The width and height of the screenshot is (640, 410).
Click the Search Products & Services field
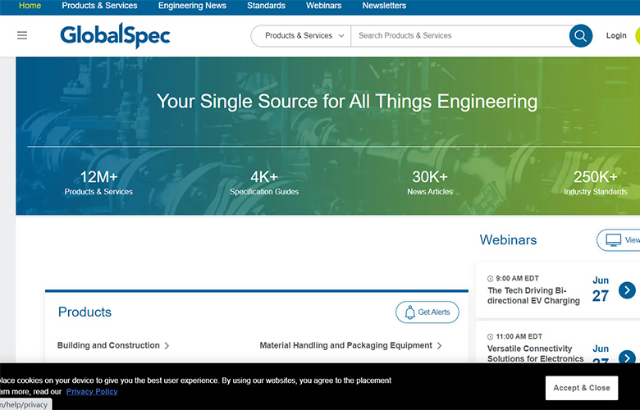pyautogui.click(x=460, y=36)
